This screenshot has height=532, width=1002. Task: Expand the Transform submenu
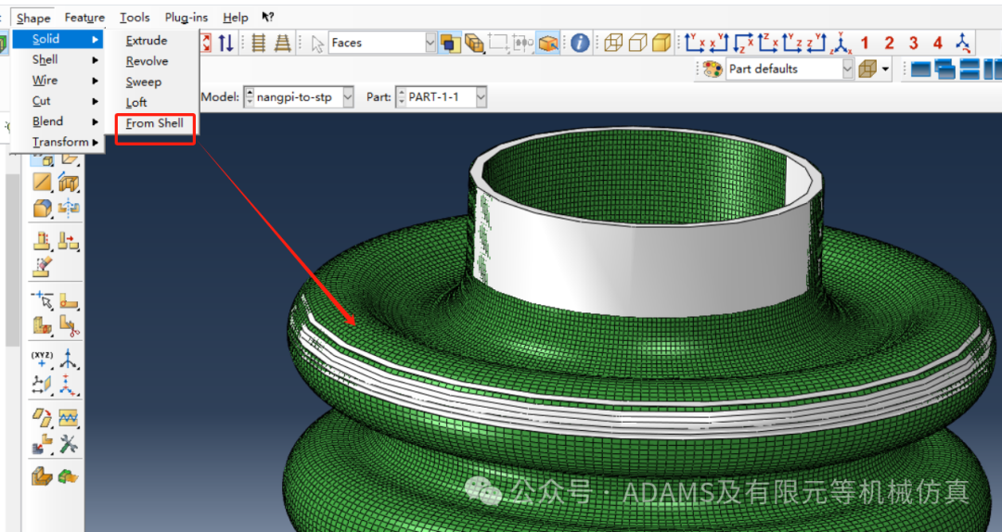pos(58,142)
